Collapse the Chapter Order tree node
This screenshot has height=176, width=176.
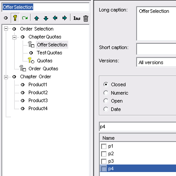point(6,77)
